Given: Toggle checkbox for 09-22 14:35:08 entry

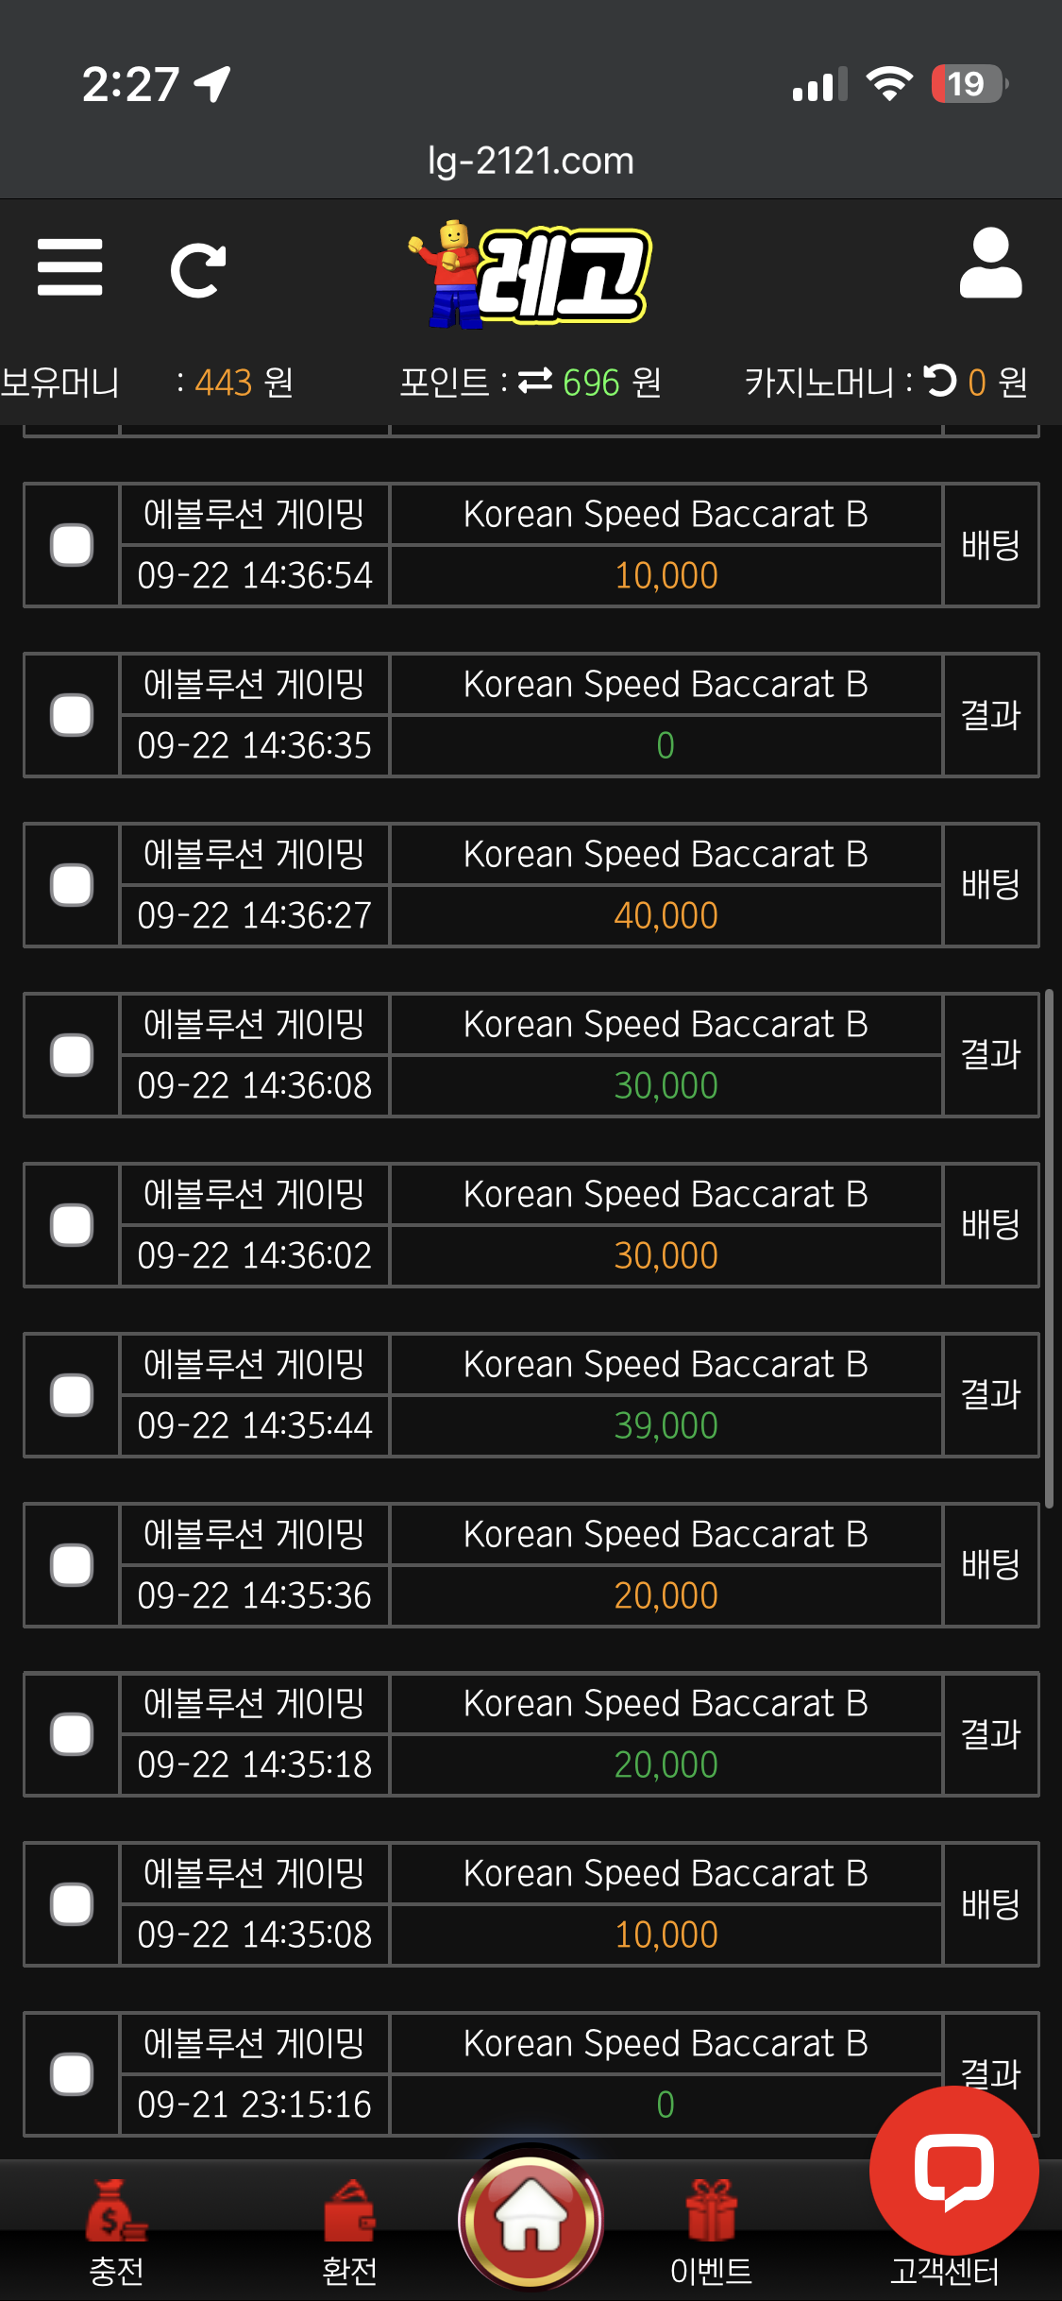Looking at the screenshot, I should pyautogui.click(x=72, y=1904).
